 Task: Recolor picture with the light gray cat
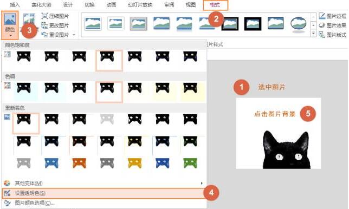[x=24, y=163]
